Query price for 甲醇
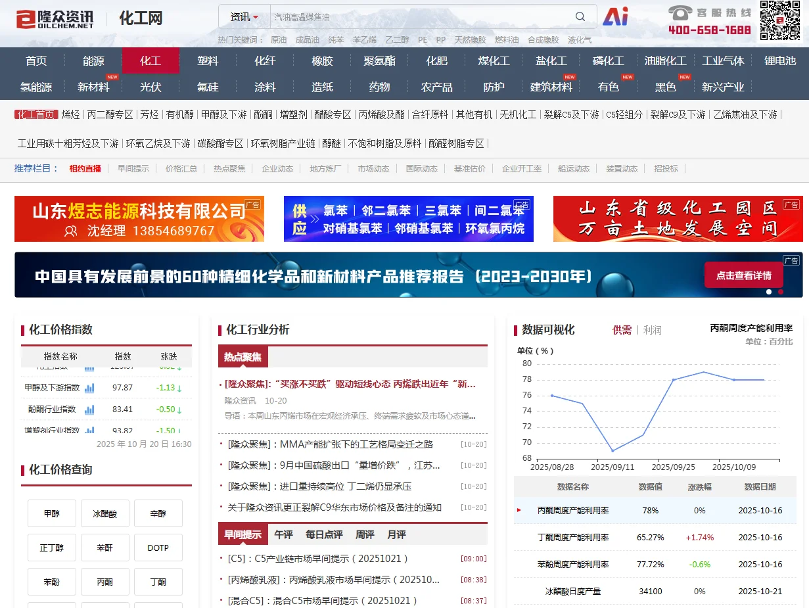Viewport: 809px width, 608px height. (x=52, y=513)
